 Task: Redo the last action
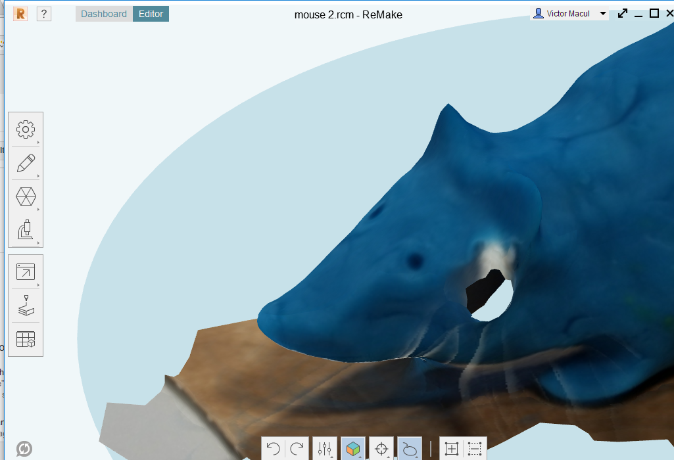pyautogui.click(x=297, y=449)
